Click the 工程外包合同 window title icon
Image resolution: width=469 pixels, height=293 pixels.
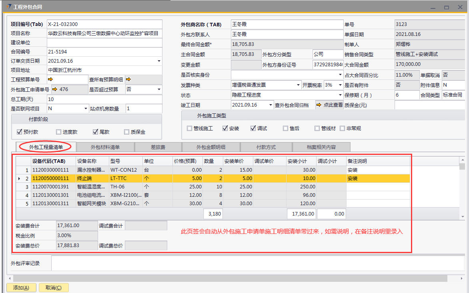8,7
